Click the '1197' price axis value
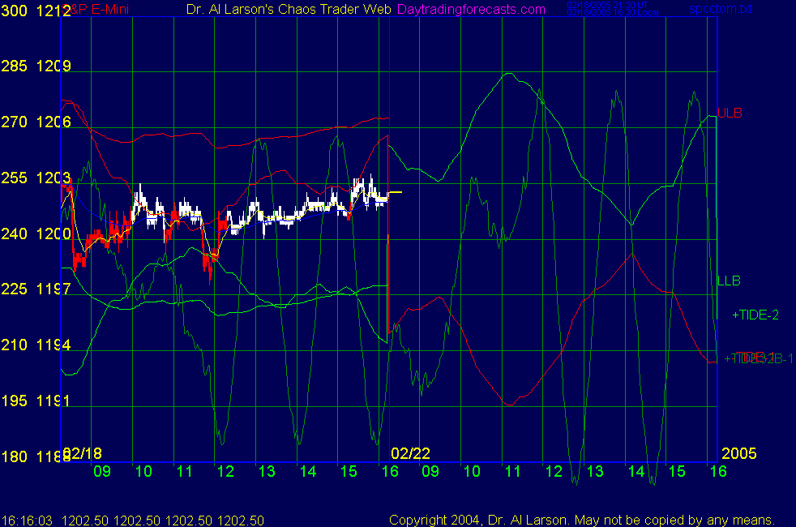The image size is (796, 527). (x=53, y=289)
